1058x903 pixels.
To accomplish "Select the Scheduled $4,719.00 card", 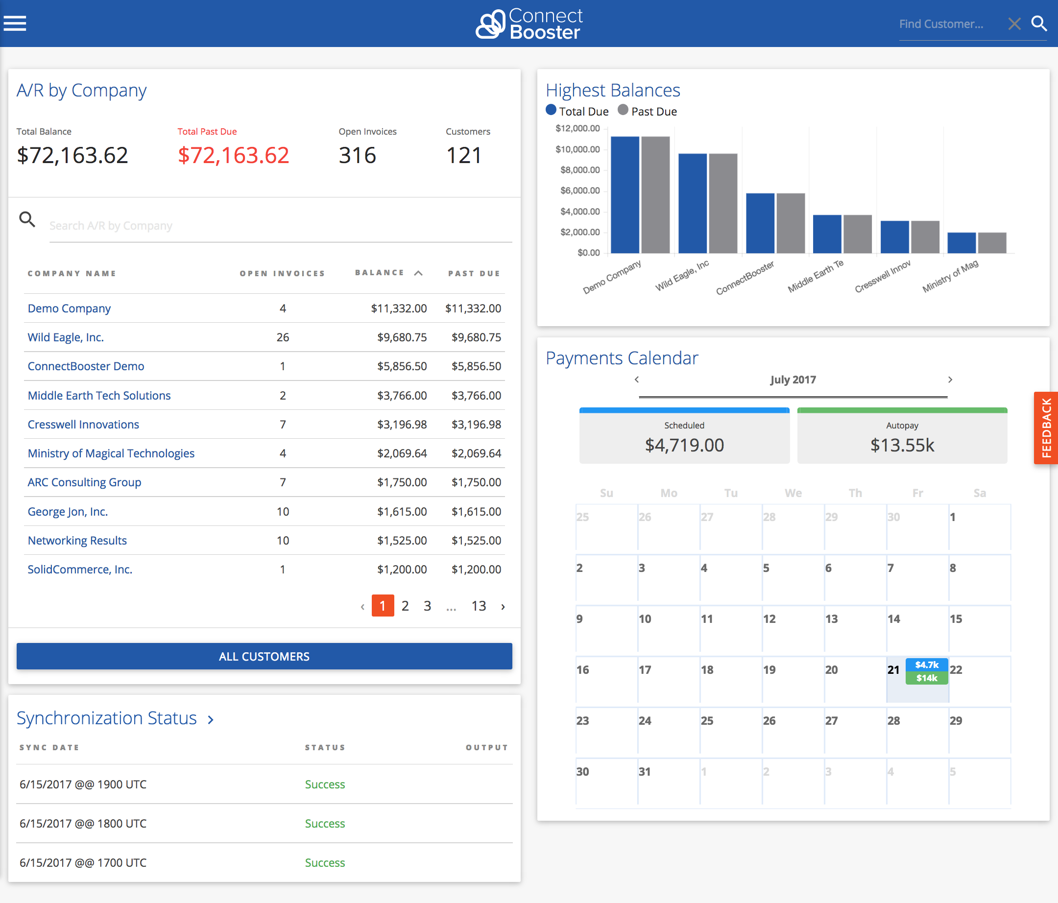I will click(x=684, y=436).
